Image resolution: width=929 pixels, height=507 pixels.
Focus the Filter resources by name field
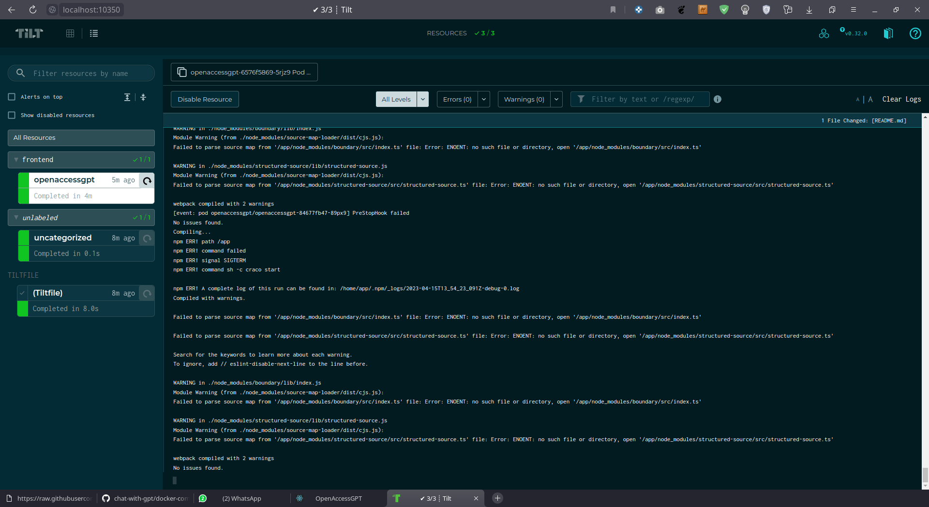click(x=81, y=73)
